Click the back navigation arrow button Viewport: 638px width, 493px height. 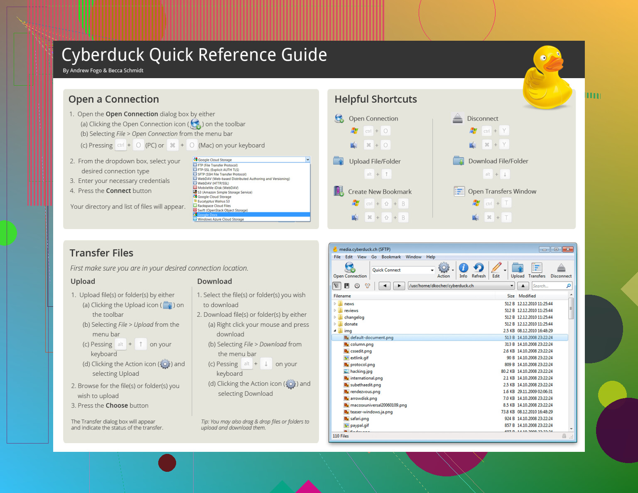coord(385,286)
